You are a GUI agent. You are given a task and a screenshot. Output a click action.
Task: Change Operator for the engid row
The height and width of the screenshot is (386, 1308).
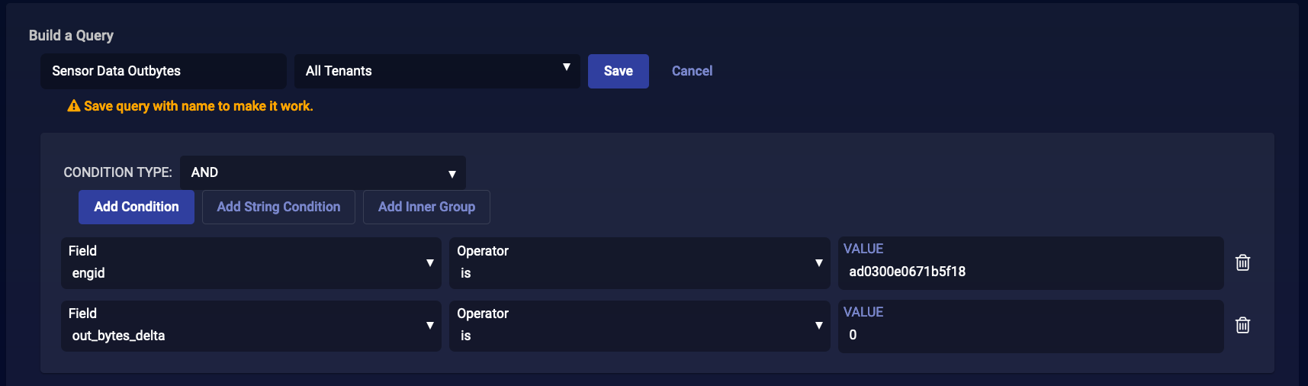tap(639, 262)
